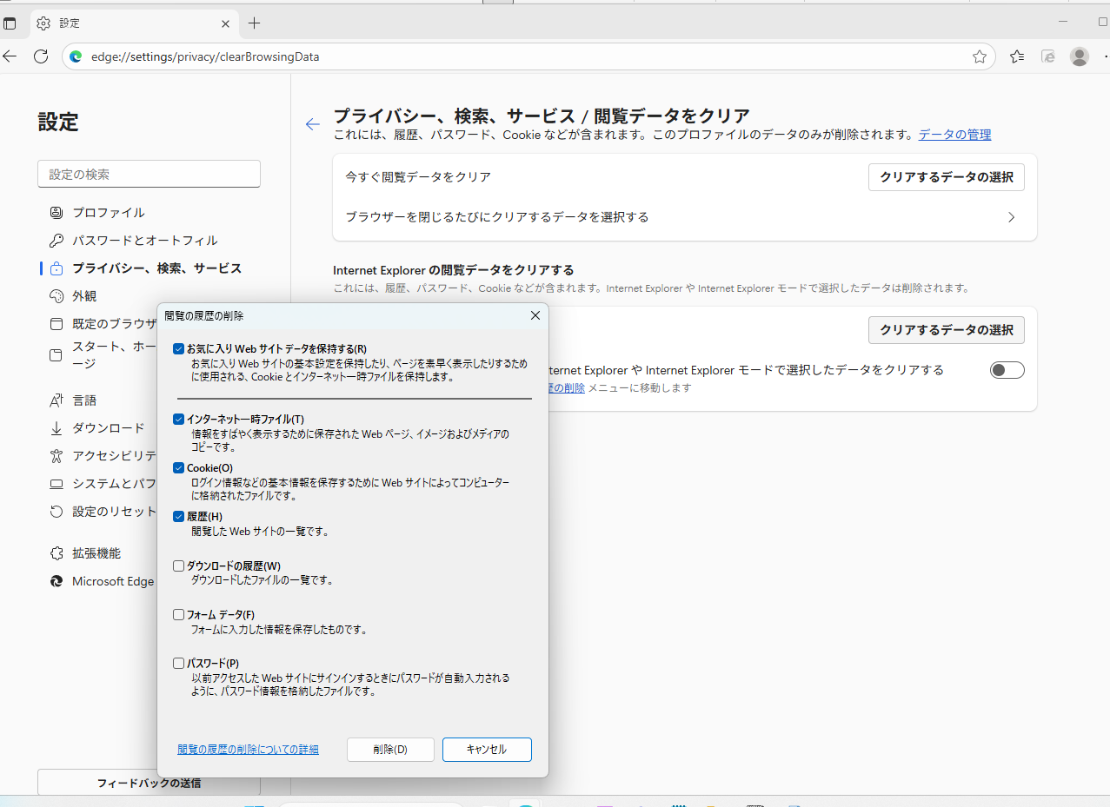Add this page to favorites star
Image resolution: width=1110 pixels, height=807 pixels.
pyautogui.click(x=980, y=56)
